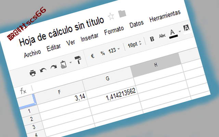Rename the title Hoja de cálculo sin título
The width and height of the screenshot is (219, 137).
tap(62, 32)
